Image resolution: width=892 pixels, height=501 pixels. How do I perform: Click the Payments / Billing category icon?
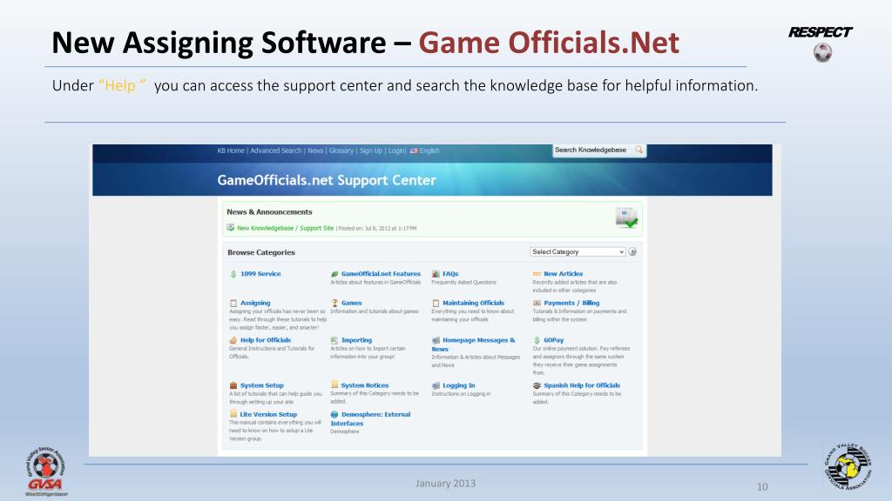(x=537, y=304)
